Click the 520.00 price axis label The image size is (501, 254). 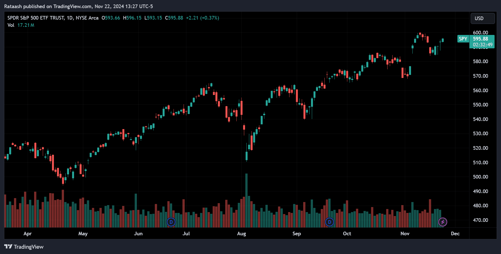480,148
